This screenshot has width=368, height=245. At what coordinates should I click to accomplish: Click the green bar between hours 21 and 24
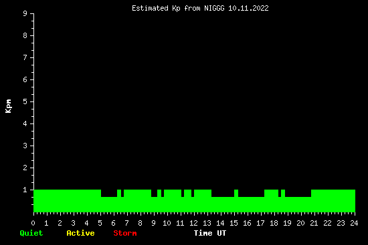click(333, 201)
